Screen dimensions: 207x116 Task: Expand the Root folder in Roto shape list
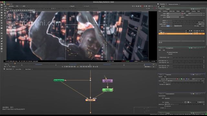click(x=159, y=32)
